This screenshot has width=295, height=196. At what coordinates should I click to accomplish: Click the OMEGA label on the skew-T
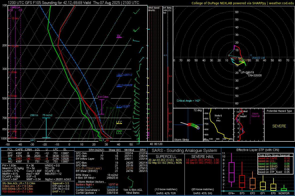click(x=15, y=7)
